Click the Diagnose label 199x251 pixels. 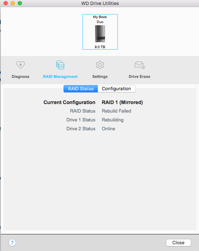click(21, 76)
